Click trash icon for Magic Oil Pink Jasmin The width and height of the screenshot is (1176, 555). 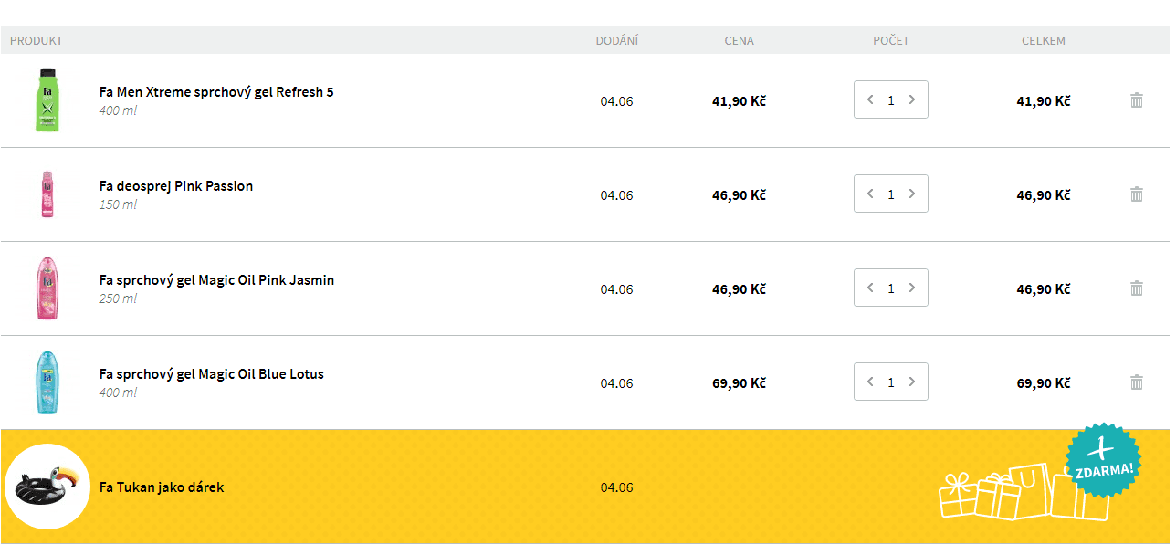(1137, 288)
